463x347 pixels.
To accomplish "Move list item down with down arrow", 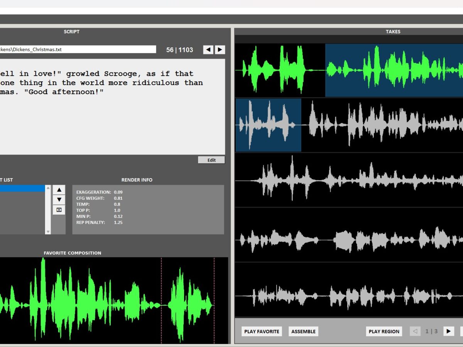I will point(59,200).
